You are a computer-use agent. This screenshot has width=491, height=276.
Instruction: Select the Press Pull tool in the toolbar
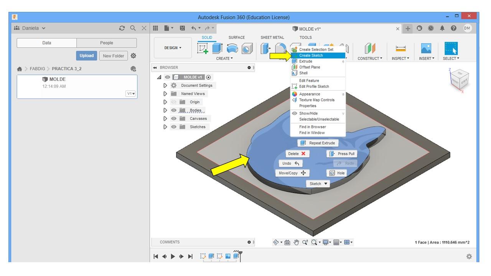[265, 48]
